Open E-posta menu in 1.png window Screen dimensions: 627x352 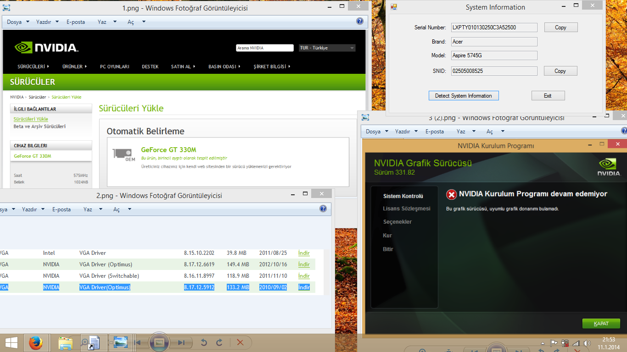point(76,22)
